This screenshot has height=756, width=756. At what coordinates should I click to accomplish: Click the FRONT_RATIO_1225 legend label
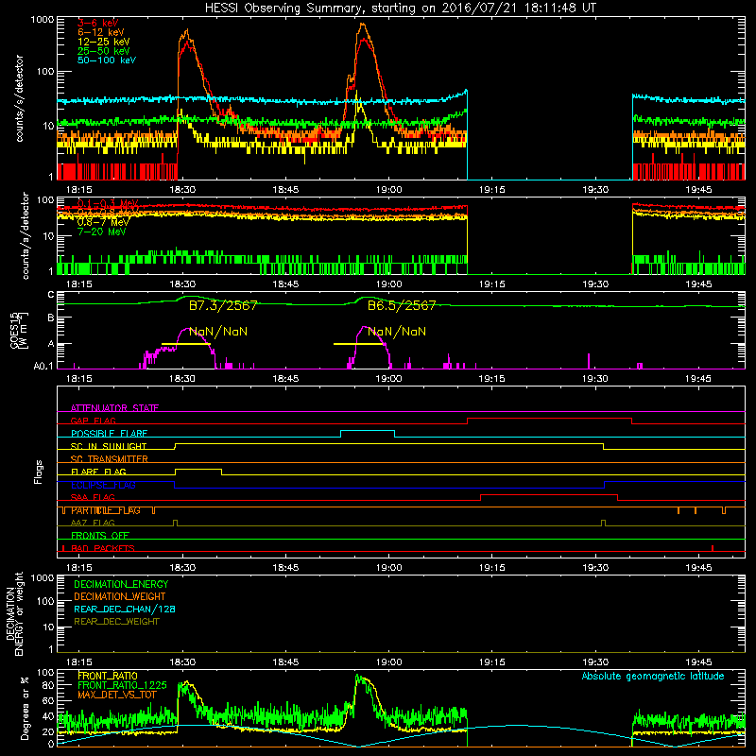(122, 685)
